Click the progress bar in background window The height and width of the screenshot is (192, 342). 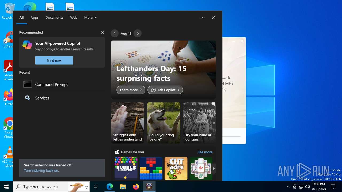coord(231,136)
